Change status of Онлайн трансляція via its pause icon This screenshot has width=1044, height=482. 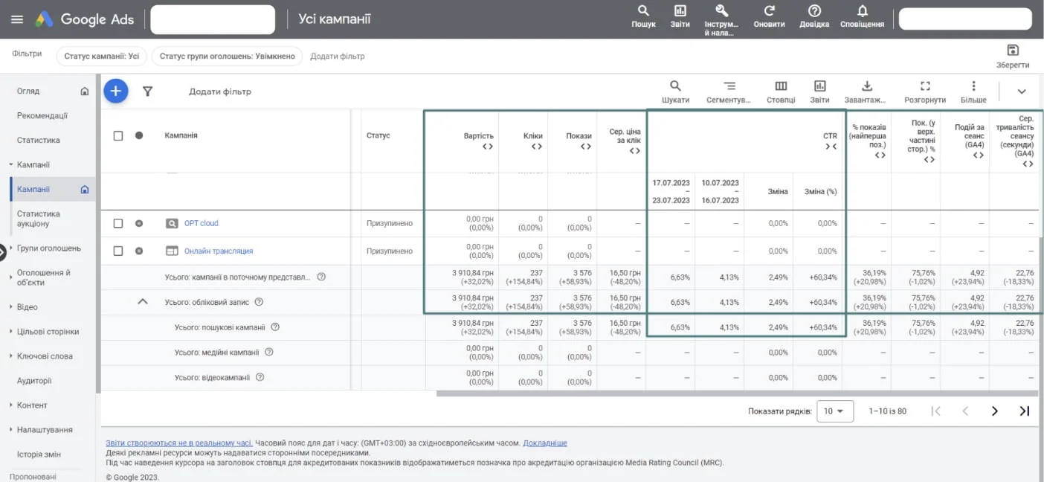[139, 251]
